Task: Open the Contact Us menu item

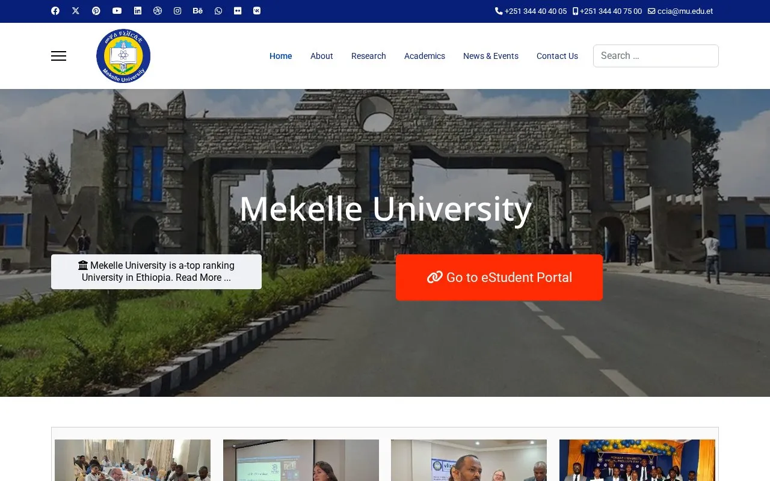Action: (557, 56)
